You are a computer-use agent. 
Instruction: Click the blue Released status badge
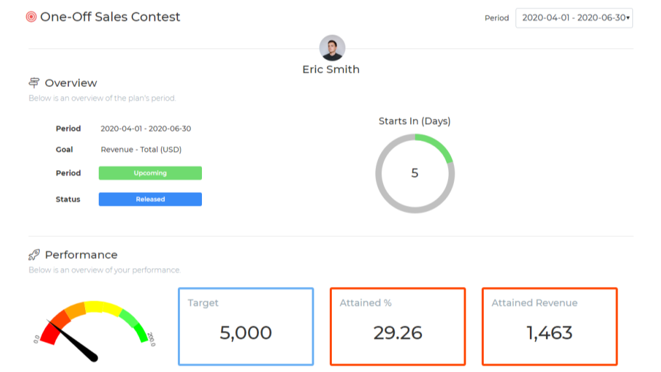point(150,199)
